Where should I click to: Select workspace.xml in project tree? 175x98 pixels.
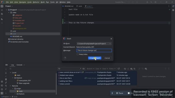19,28
